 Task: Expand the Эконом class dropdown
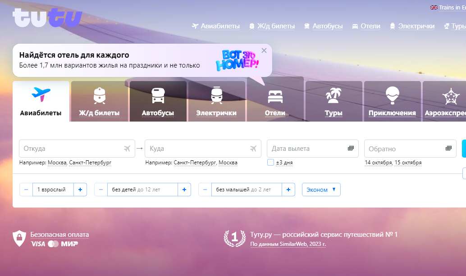click(321, 190)
